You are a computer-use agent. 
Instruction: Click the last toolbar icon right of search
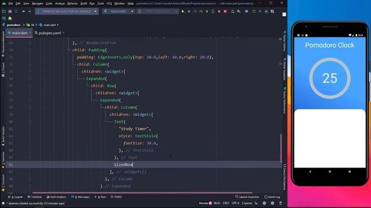[x=272, y=12]
